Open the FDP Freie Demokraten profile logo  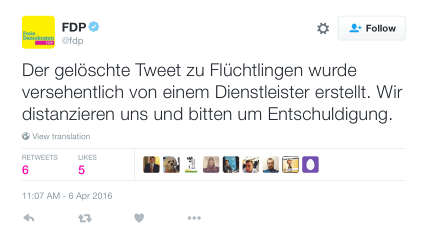tap(38, 32)
